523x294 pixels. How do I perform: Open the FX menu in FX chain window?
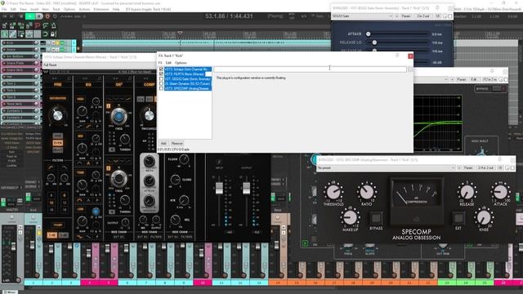[160, 63]
